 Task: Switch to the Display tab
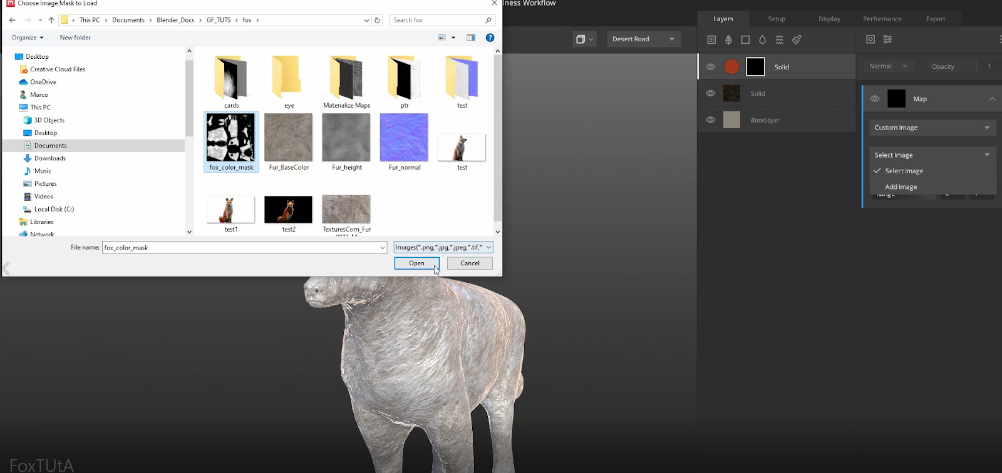[x=829, y=19]
